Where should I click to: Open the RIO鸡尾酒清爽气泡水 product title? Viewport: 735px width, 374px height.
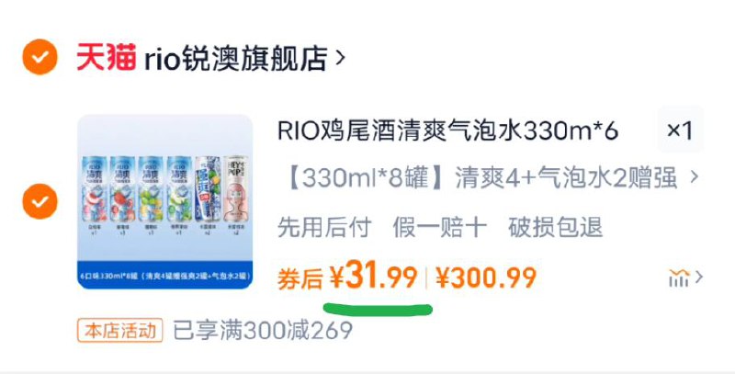(x=448, y=130)
